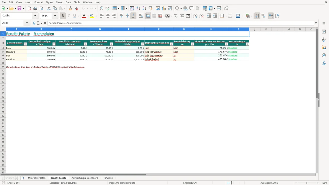The width and height of the screenshot is (329, 185).
Task: Open Draw Functions shapes icon
Action: pos(226,8)
